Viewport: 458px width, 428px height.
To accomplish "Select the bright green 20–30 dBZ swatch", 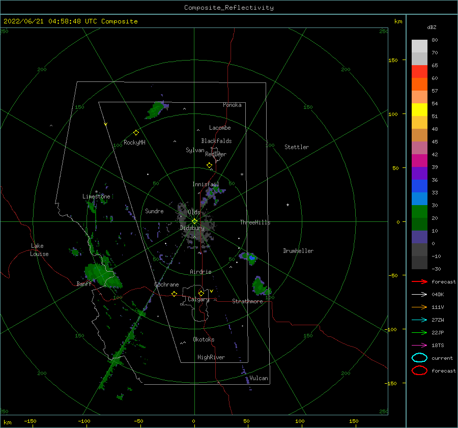I will point(419,212).
